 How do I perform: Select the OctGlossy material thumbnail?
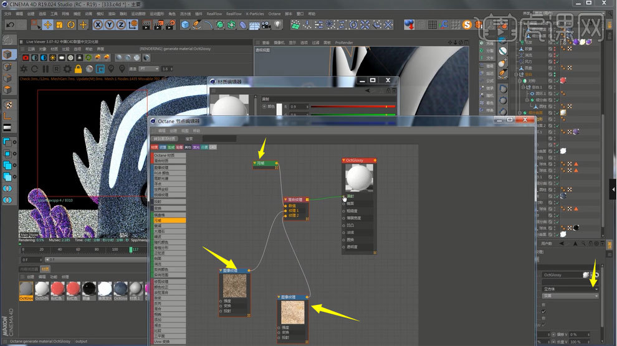pos(26,289)
